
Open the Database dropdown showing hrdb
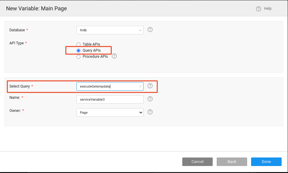point(110,30)
